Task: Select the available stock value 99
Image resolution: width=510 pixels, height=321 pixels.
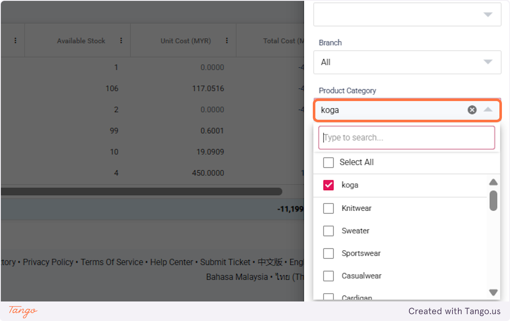Action: [x=114, y=131]
